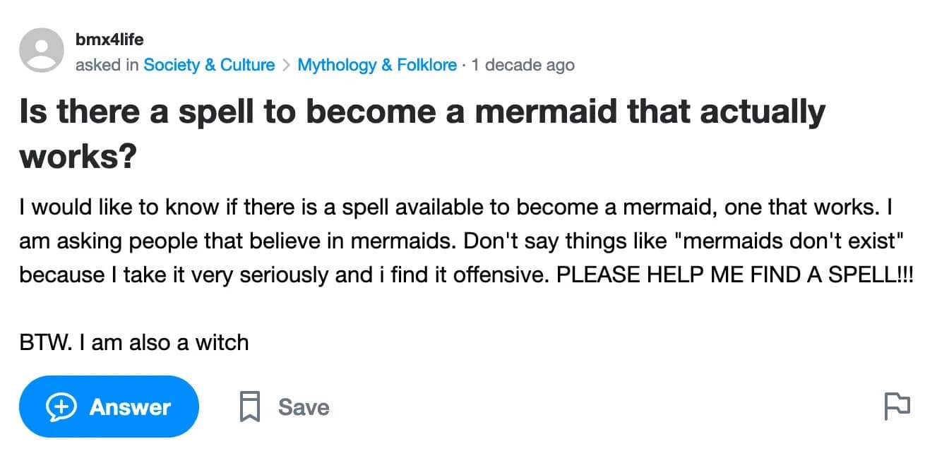Click the gray profile avatar of bmx4life
This screenshot has height=463, width=949.
(42, 50)
